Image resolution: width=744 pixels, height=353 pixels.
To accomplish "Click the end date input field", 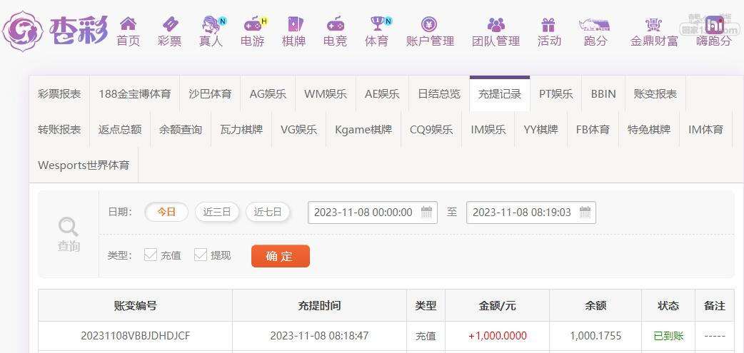I will pos(521,213).
